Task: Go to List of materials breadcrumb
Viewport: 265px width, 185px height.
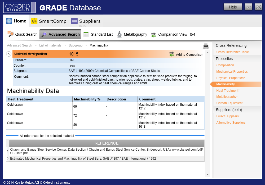Action: [50, 45]
